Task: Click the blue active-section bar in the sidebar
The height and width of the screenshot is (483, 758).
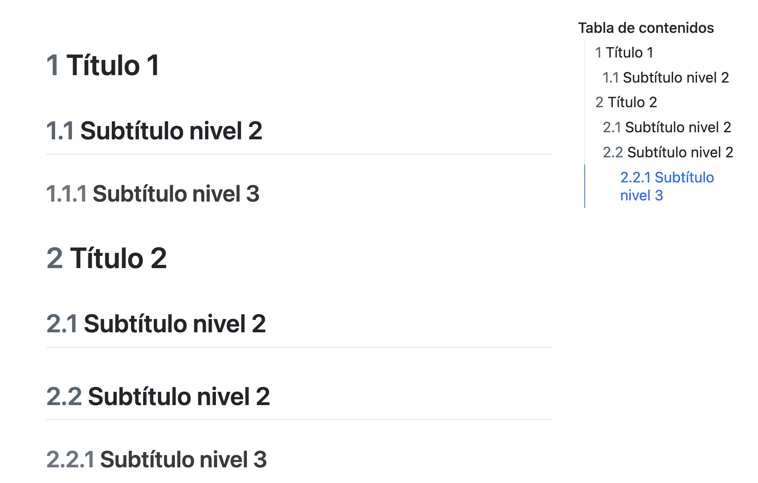Action: 585,186
